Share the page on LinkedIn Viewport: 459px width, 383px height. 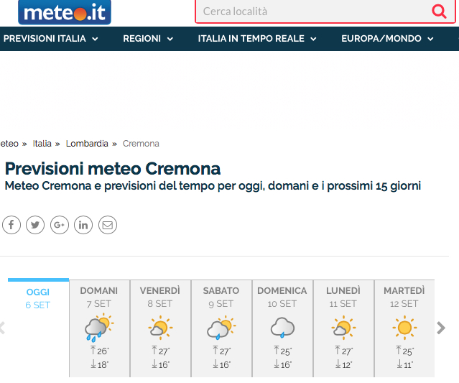pyautogui.click(x=83, y=225)
